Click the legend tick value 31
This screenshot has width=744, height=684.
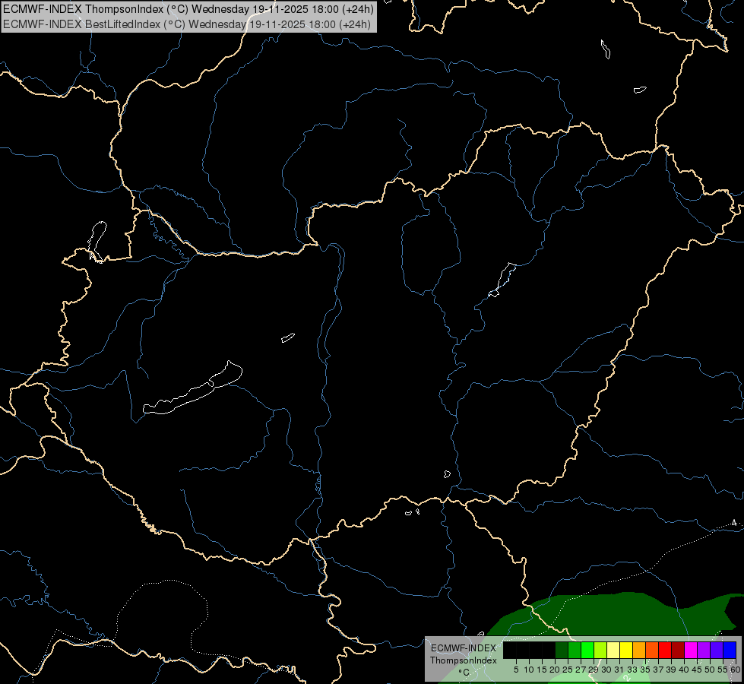(619, 670)
